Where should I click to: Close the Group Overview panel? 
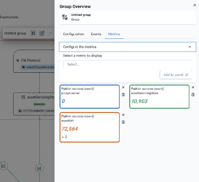[x=194, y=5]
